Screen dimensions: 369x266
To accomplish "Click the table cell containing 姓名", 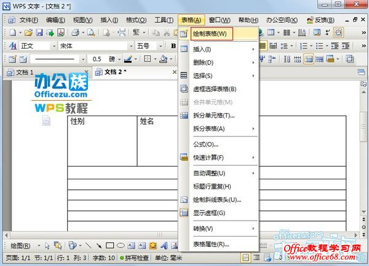I will point(157,141).
